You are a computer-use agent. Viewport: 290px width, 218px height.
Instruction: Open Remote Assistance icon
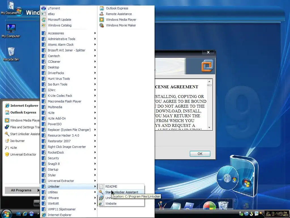tap(102, 14)
